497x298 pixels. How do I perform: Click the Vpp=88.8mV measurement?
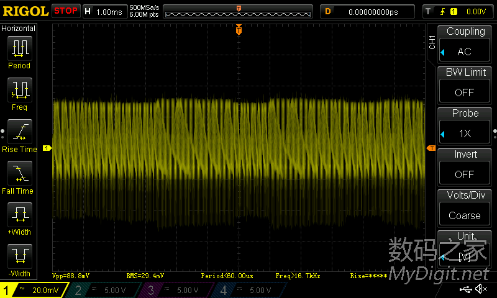coord(71,276)
